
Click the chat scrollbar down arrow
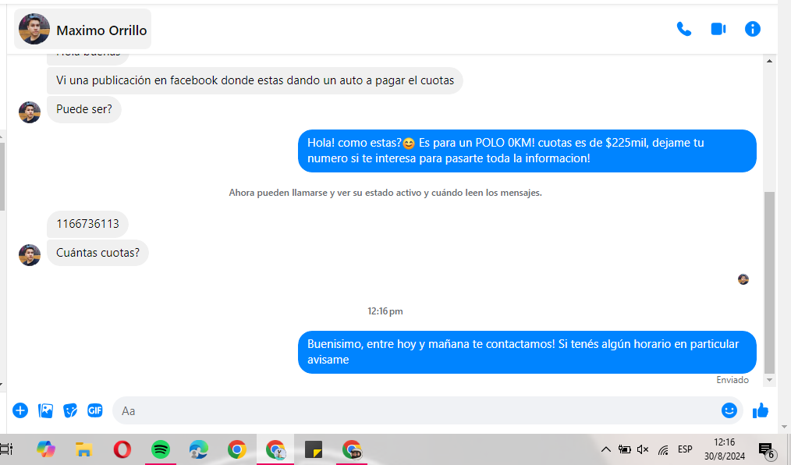click(x=769, y=380)
